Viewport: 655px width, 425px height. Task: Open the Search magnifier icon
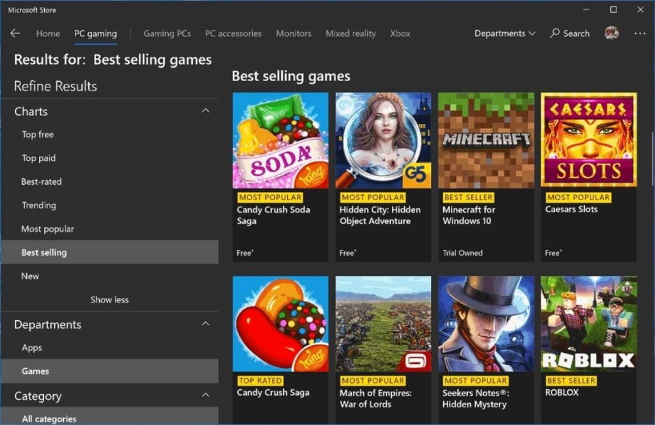pos(555,33)
